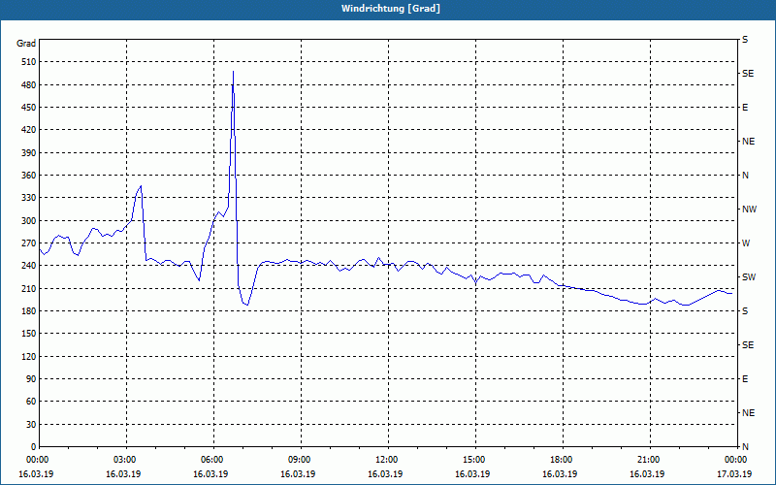Pick the y-axis value 300
Screen dimensions: 776x485
click(x=29, y=221)
